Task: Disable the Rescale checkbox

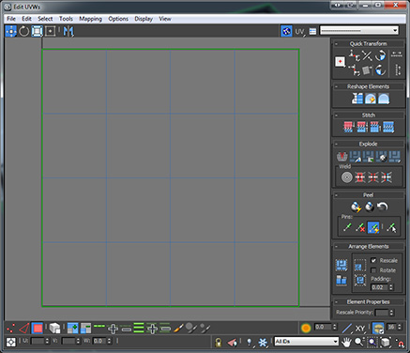Action: tap(373, 260)
